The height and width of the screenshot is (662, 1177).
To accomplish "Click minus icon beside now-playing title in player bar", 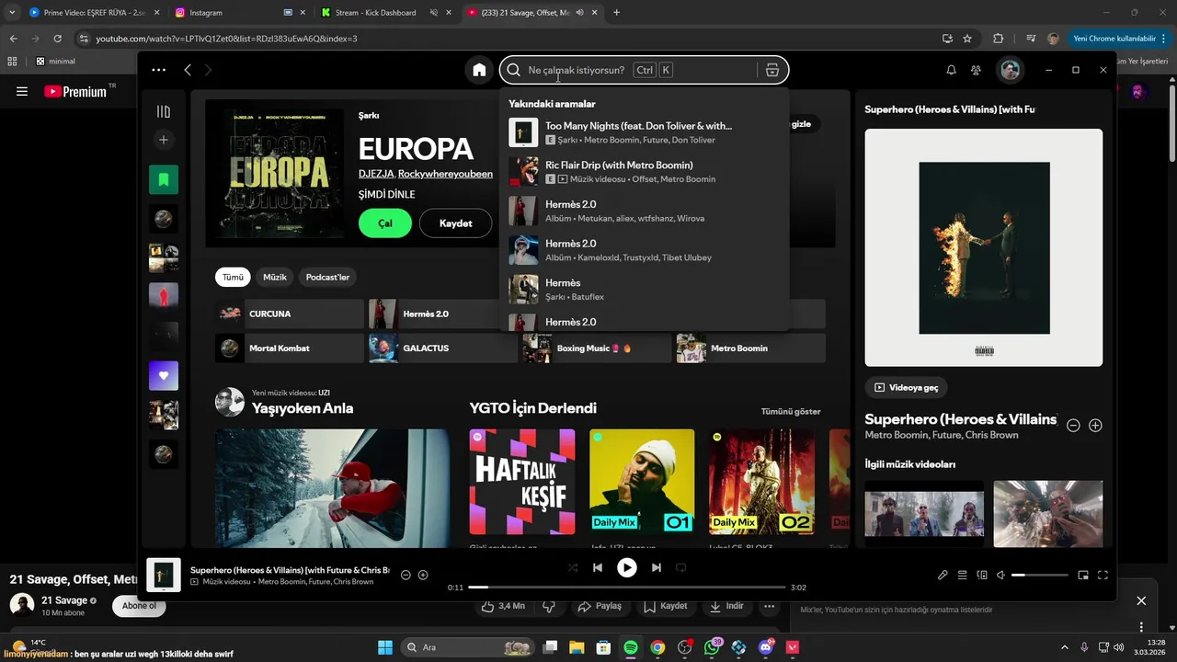I will point(406,575).
